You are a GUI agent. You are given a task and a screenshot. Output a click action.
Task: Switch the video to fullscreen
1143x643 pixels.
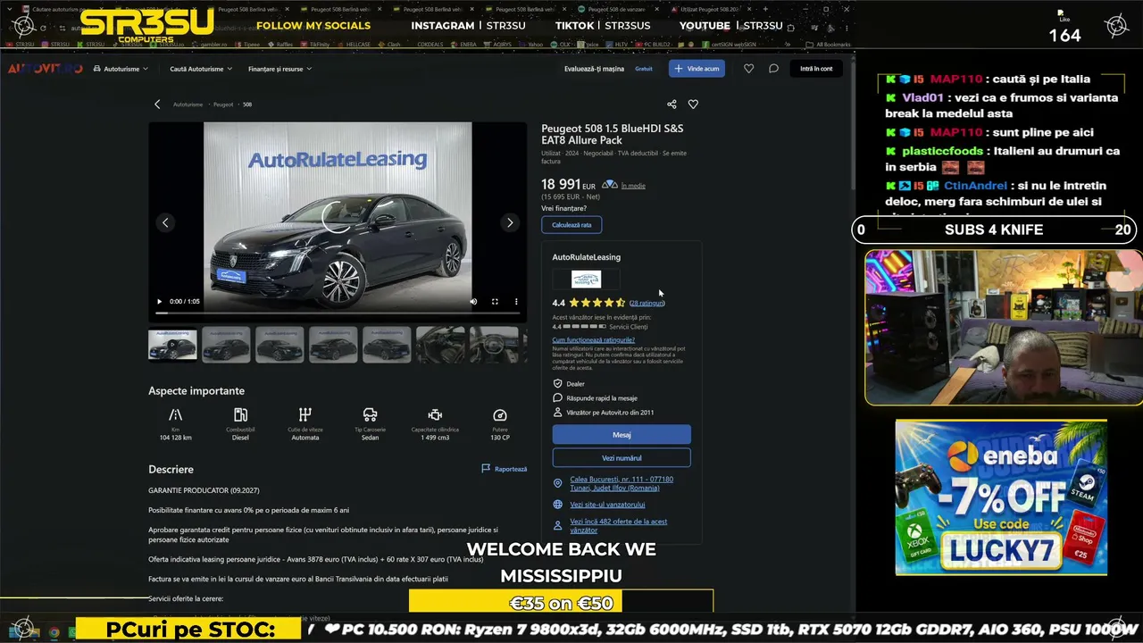[x=495, y=302]
